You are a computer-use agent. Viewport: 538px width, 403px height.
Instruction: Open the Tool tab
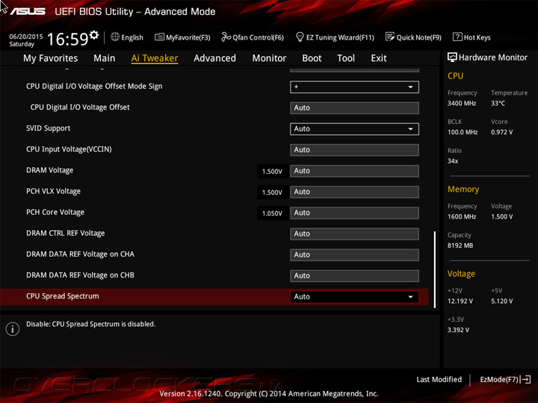[346, 58]
